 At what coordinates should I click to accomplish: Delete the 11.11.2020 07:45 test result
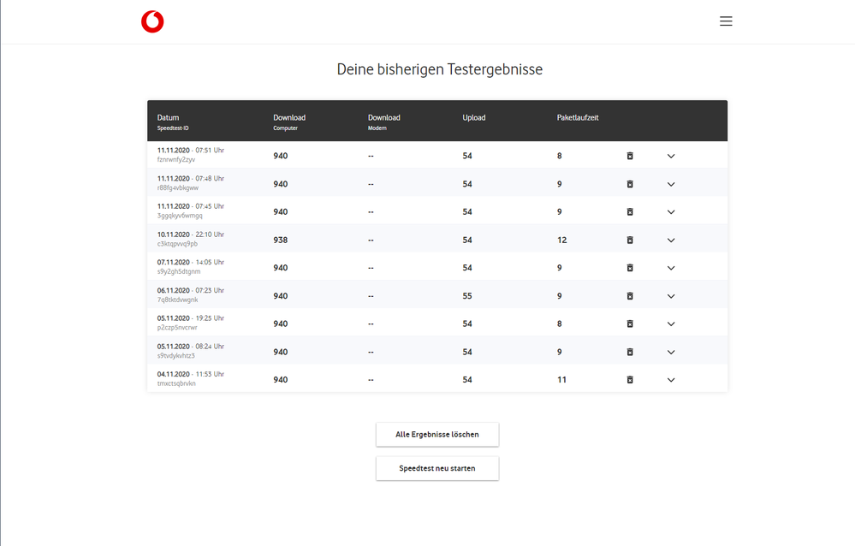point(630,211)
